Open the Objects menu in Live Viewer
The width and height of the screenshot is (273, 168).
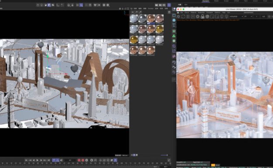point(193,13)
